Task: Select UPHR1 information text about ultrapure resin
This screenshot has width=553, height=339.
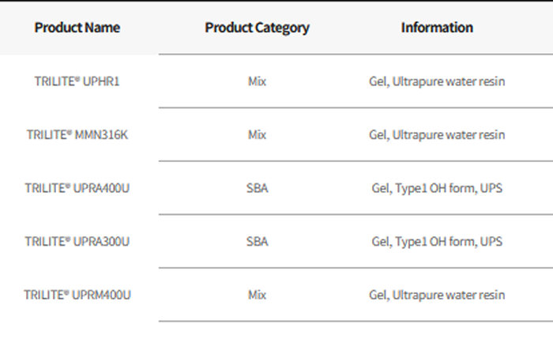Action: [437, 81]
